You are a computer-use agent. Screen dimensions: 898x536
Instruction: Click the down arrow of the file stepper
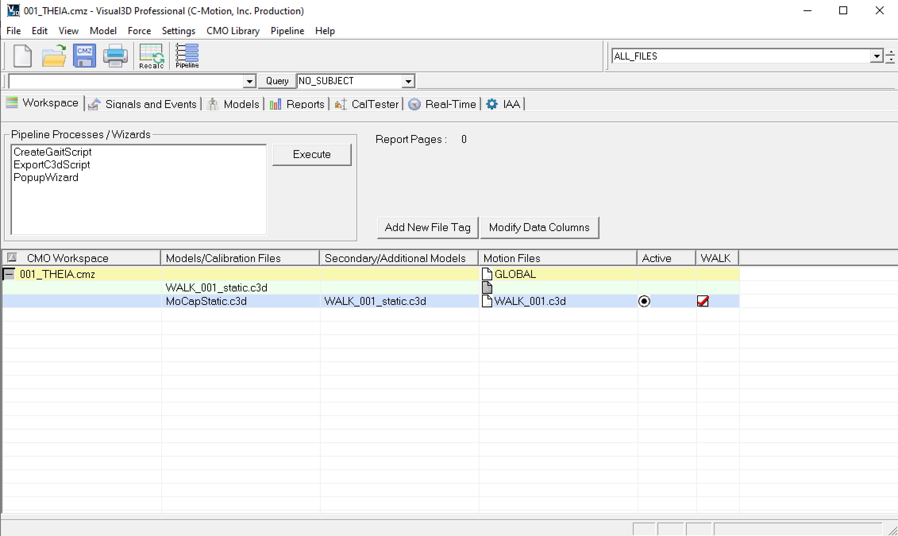[890, 60]
